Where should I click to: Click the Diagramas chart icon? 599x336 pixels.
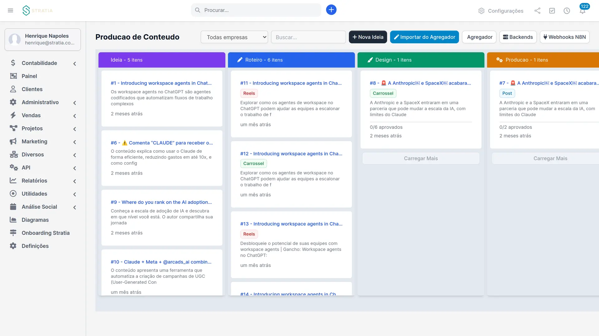pyautogui.click(x=13, y=220)
